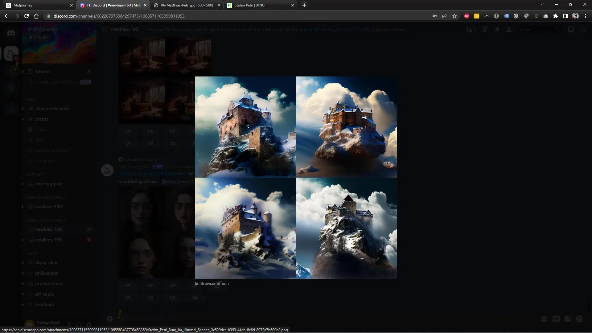Click the saved passwords key icon
Viewport: 592px width, 333px height.
tap(435, 16)
